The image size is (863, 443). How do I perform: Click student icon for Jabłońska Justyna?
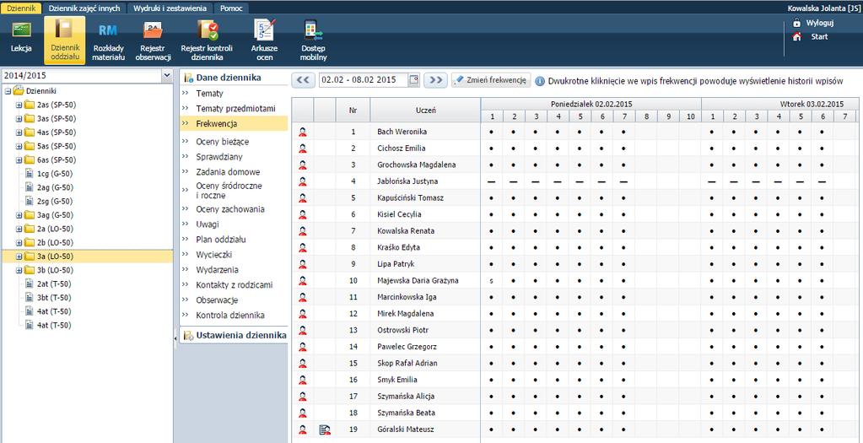(x=303, y=181)
